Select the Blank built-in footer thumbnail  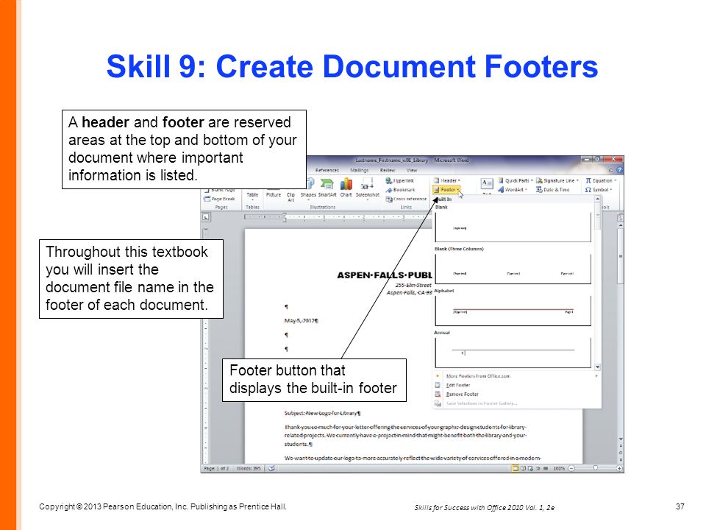[513, 227]
